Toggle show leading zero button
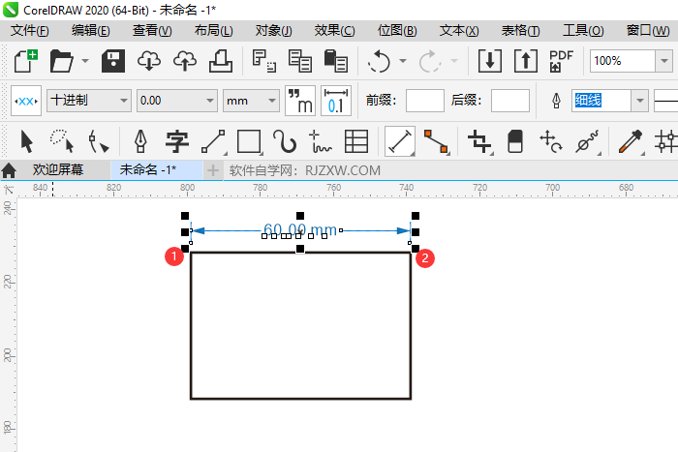This screenshot has width=678, height=452. (336, 101)
